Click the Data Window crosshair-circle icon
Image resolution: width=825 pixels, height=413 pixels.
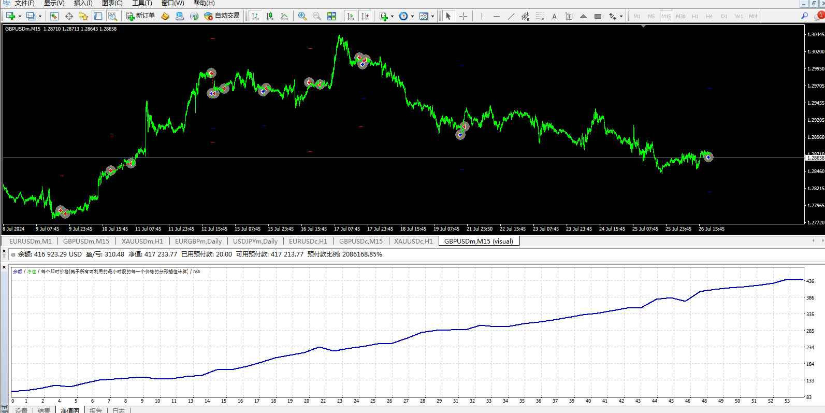pyautogui.click(x=69, y=16)
